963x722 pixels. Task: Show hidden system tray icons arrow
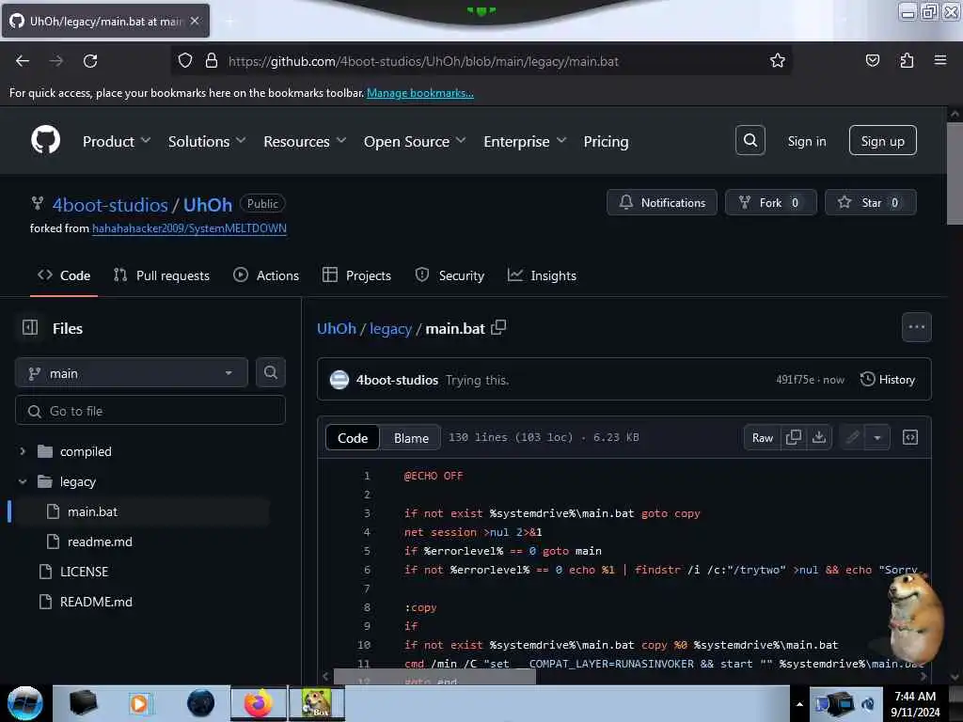point(799,704)
